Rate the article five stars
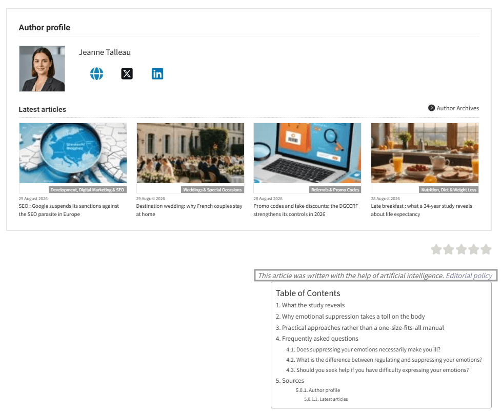 pos(486,249)
